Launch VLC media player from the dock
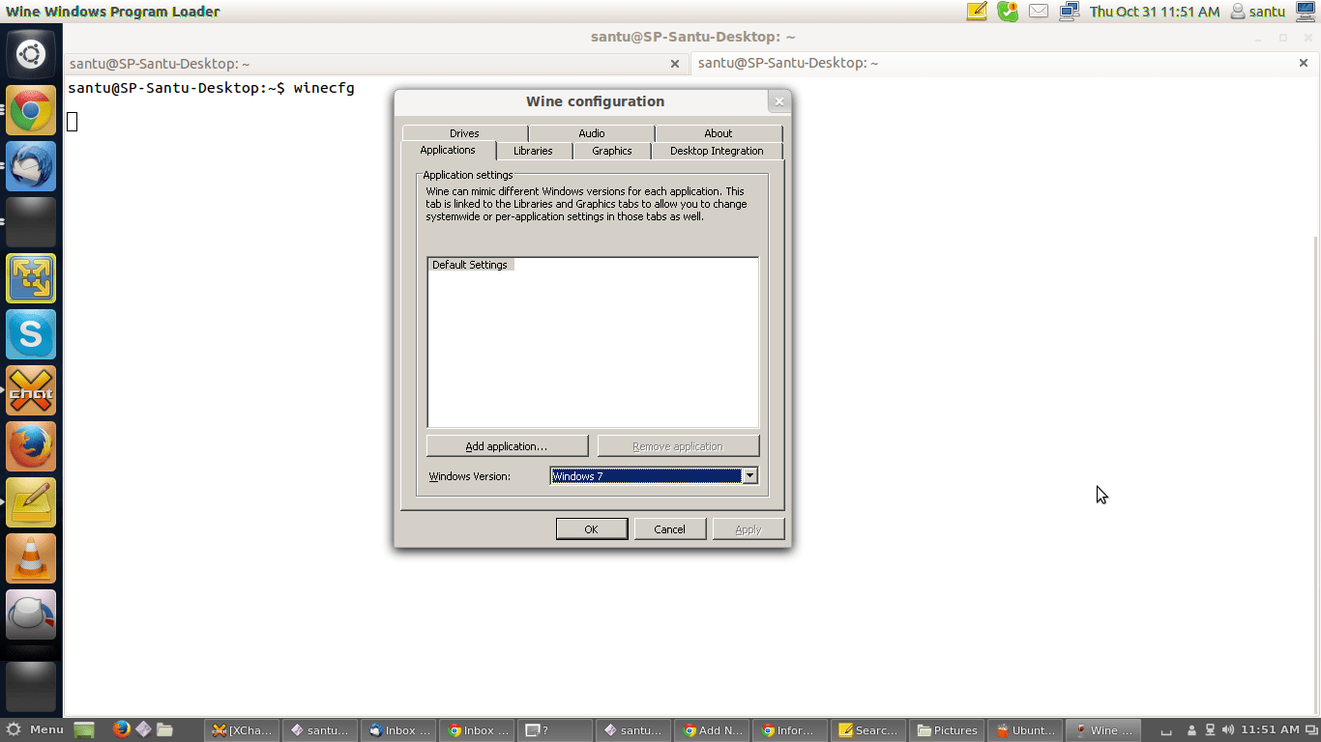Viewport: 1321px width, 742px height. (31, 558)
